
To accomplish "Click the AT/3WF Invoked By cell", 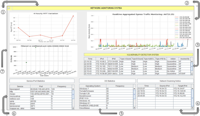I will coord(185,74).
